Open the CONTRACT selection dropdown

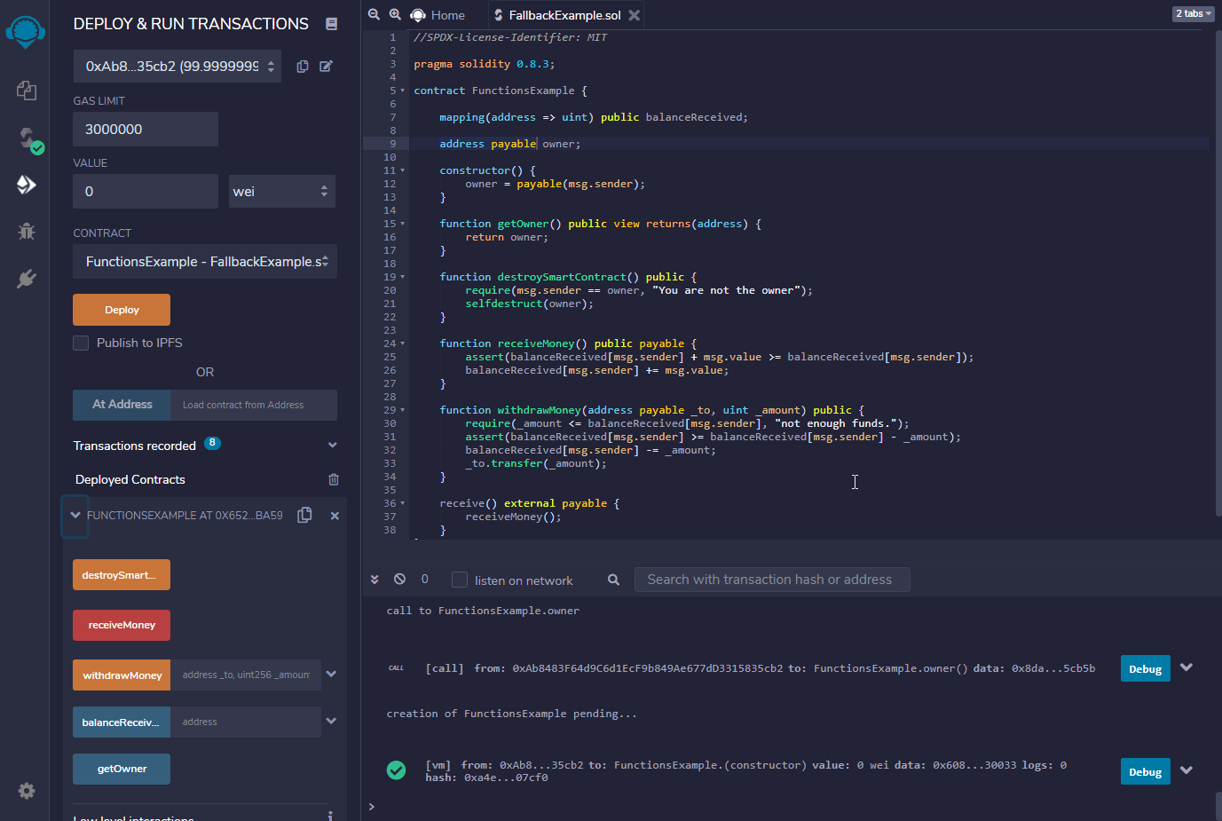[x=205, y=261]
